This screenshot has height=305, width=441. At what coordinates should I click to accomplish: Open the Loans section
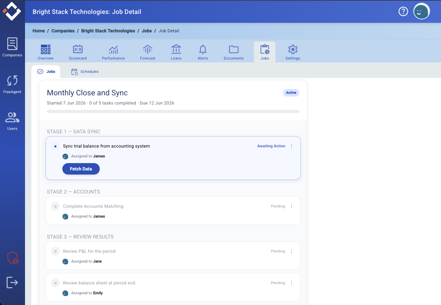(176, 52)
